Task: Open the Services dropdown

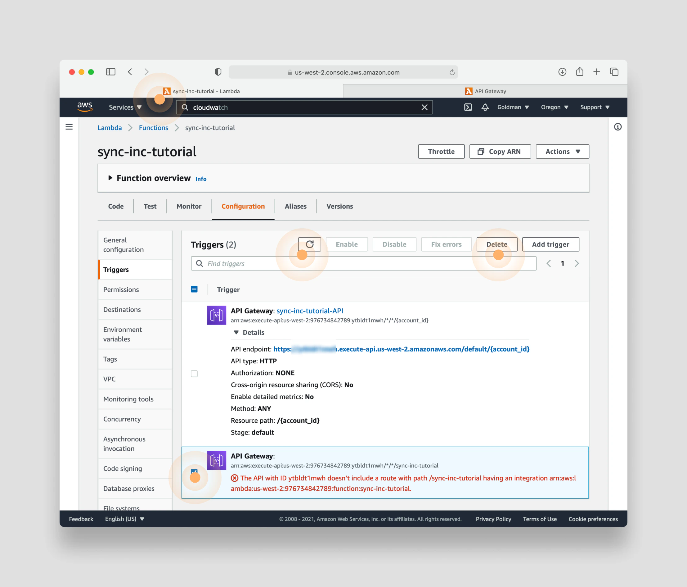Action: coord(125,107)
